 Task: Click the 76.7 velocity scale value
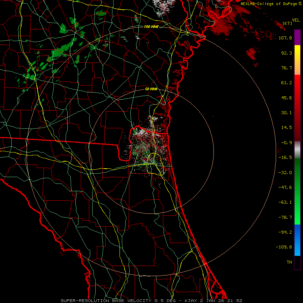(x=287, y=68)
